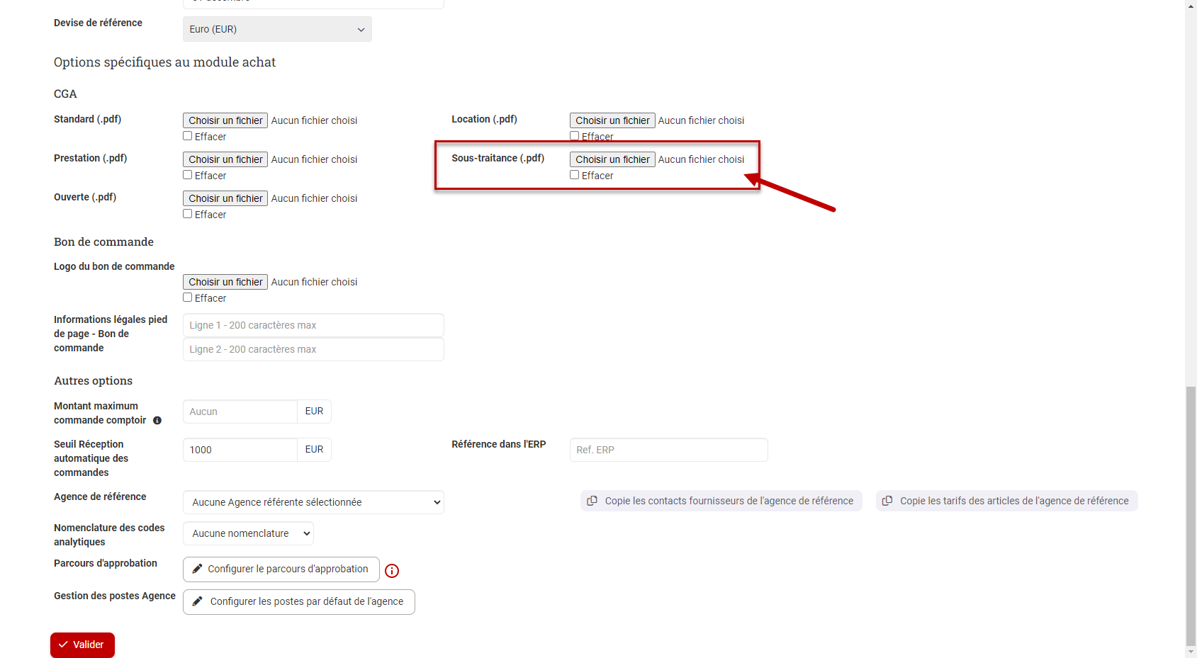This screenshot has height=658, width=1197.
Task: Click the pencil icon for Parcours d'approbation
Action: 198,569
